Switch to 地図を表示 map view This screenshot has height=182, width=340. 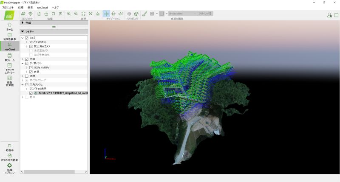9,36
